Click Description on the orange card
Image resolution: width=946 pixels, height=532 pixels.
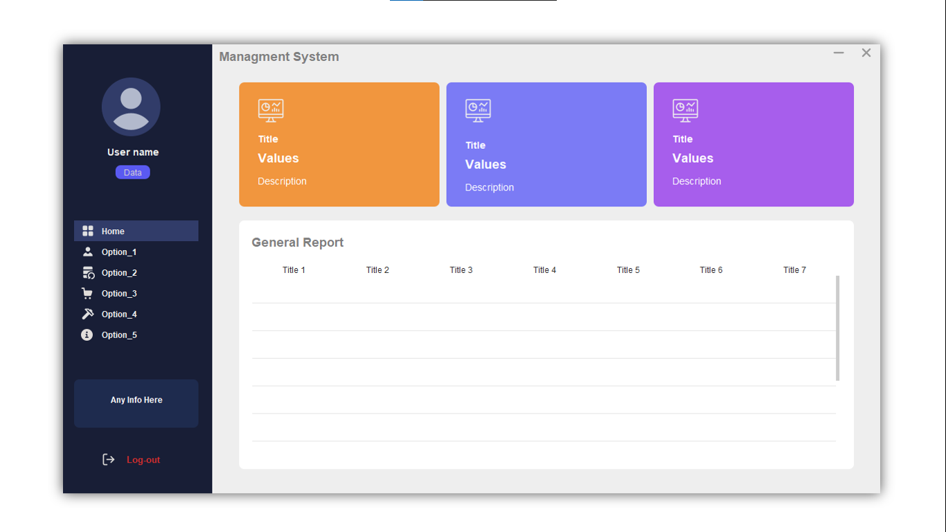(x=282, y=181)
